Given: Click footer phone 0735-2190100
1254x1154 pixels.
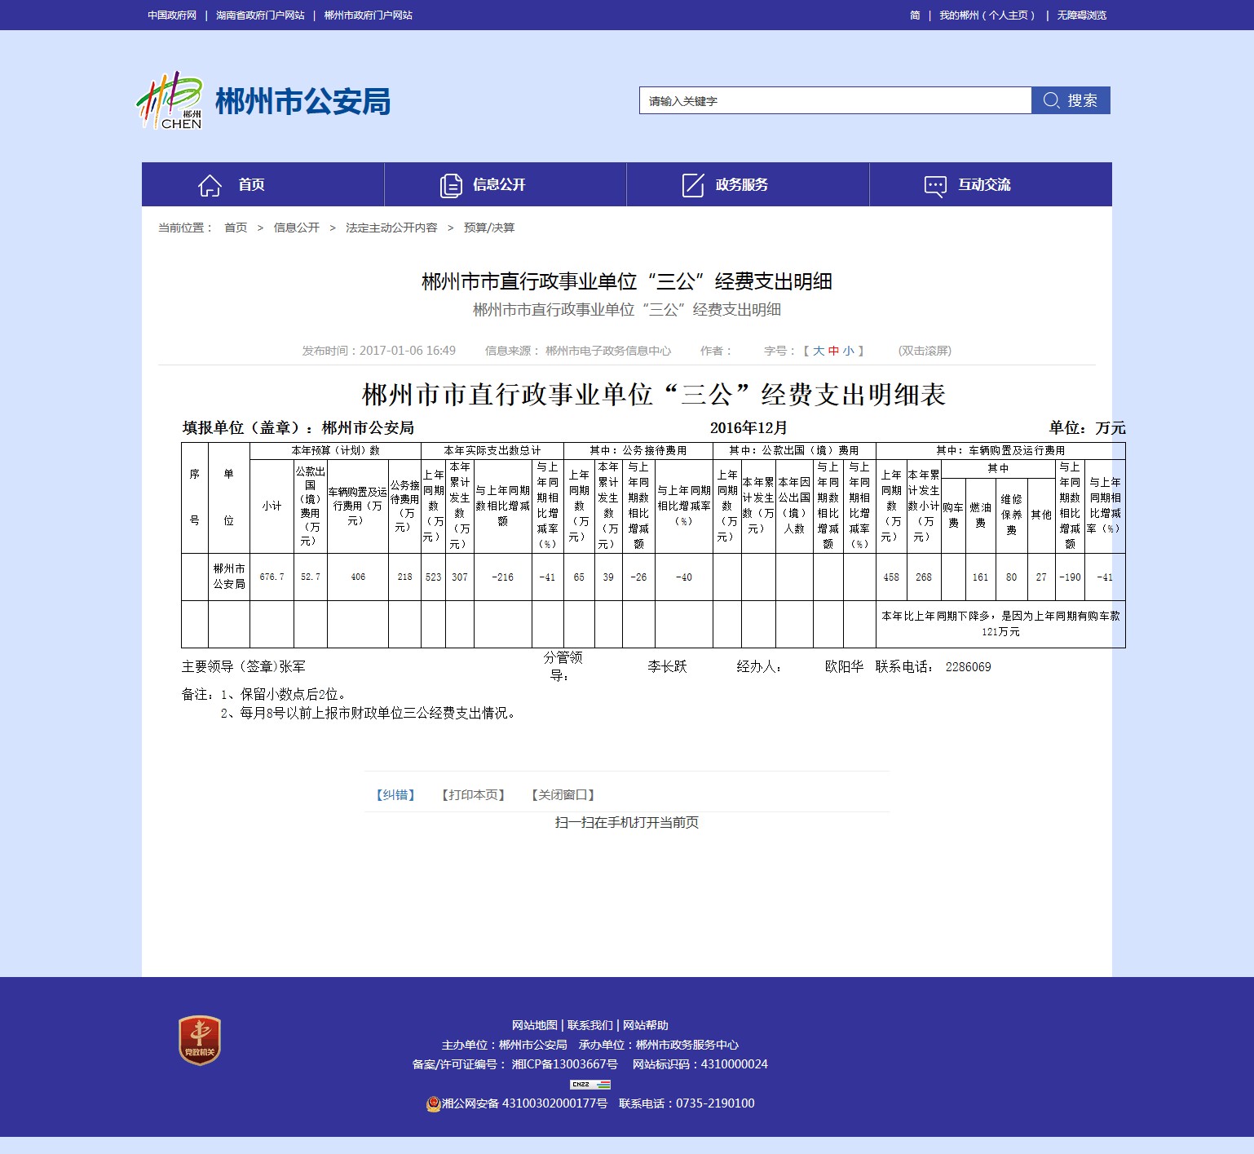Looking at the screenshot, I should click(x=715, y=1103).
